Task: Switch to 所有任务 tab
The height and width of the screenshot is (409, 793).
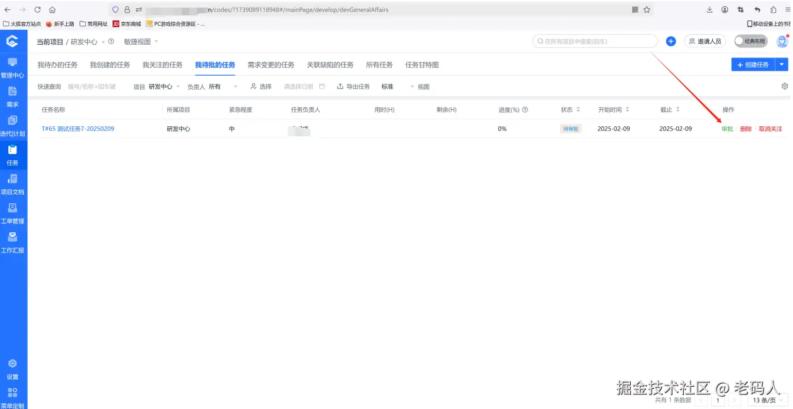Action: point(379,65)
